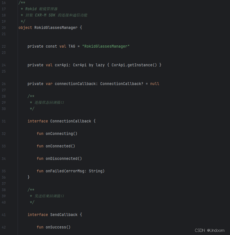The height and width of the screenshot is (235, 230).
Task: Click the onConnecting() function
Action: pos(61,134)
